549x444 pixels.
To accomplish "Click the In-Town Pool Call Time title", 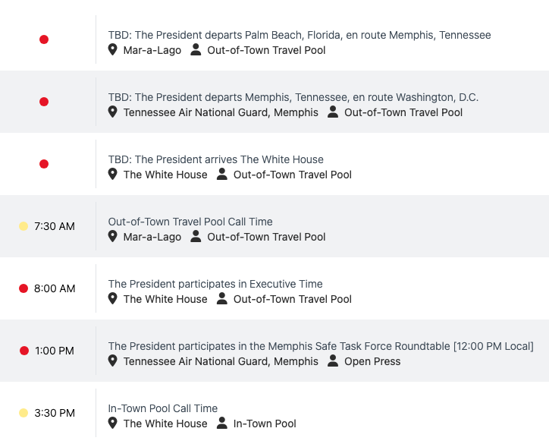I will coord(162,408).
